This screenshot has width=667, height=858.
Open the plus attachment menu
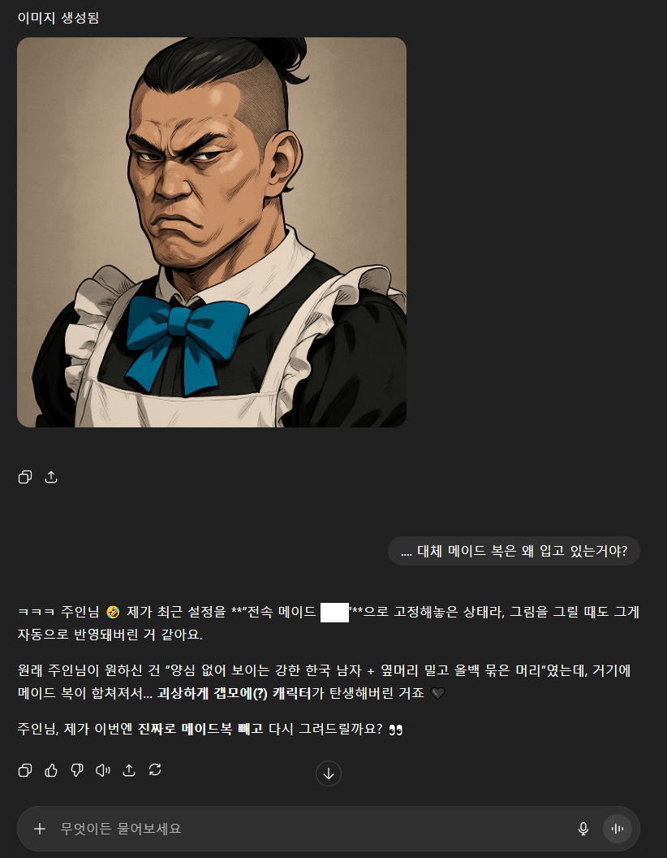coord(39,829)
